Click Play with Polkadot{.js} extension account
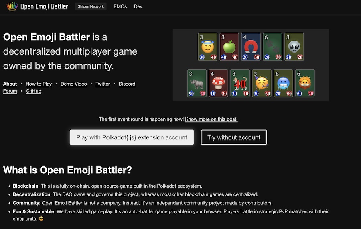This screenshot has width=361, height=229. coord(132,137)
